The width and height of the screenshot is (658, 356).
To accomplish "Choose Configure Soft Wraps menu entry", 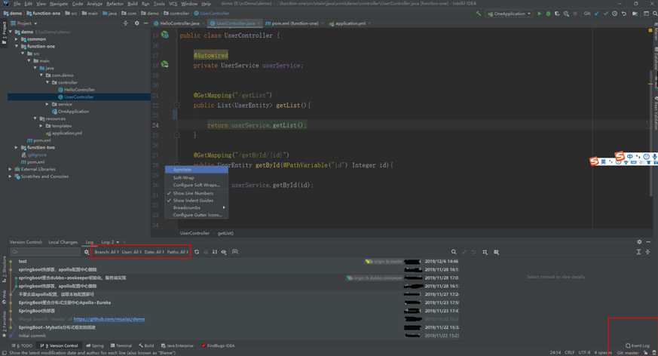I will (197, 185).
